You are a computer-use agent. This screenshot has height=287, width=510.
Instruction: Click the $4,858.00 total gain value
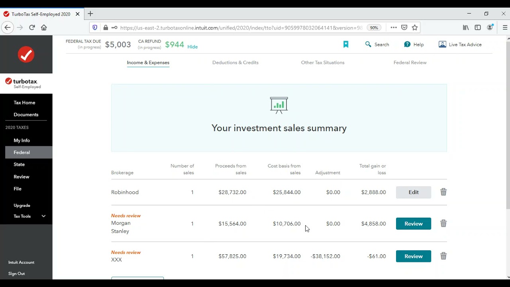[373, 224]
